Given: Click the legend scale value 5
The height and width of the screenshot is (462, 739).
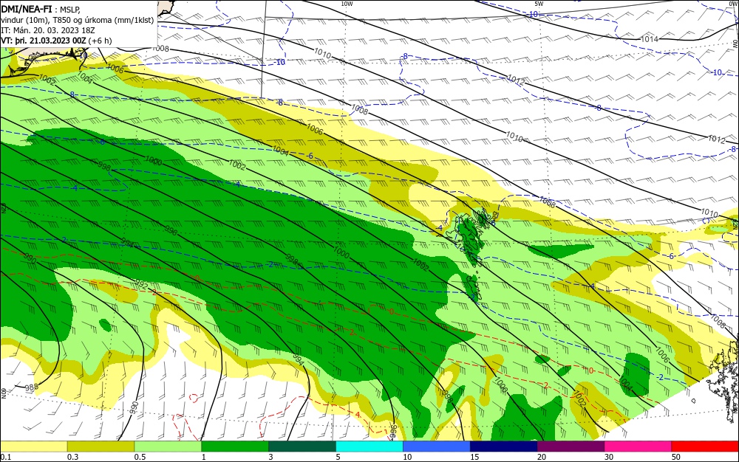Looking at the screenshot, I should coord(338,457).
